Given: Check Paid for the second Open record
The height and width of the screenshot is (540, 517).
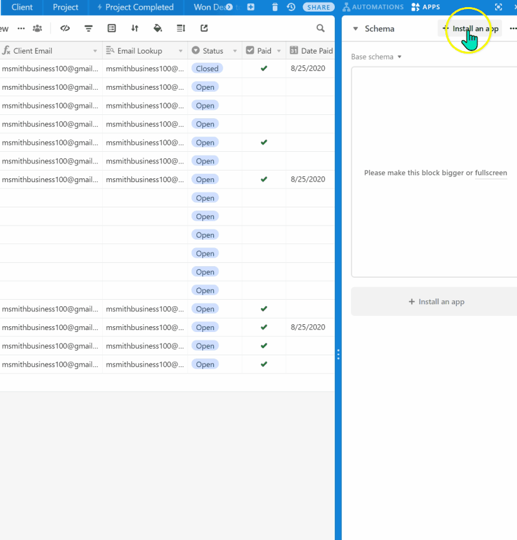Looking at the screenshot, I should point(264,105).
